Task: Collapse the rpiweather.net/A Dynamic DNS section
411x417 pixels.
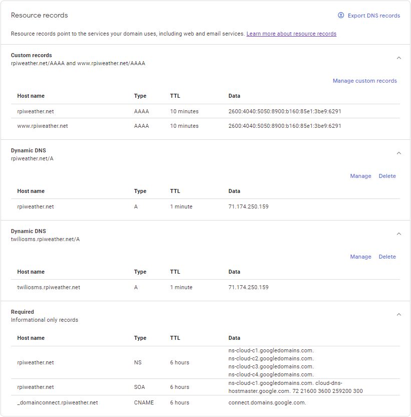Action: [398, 153]
